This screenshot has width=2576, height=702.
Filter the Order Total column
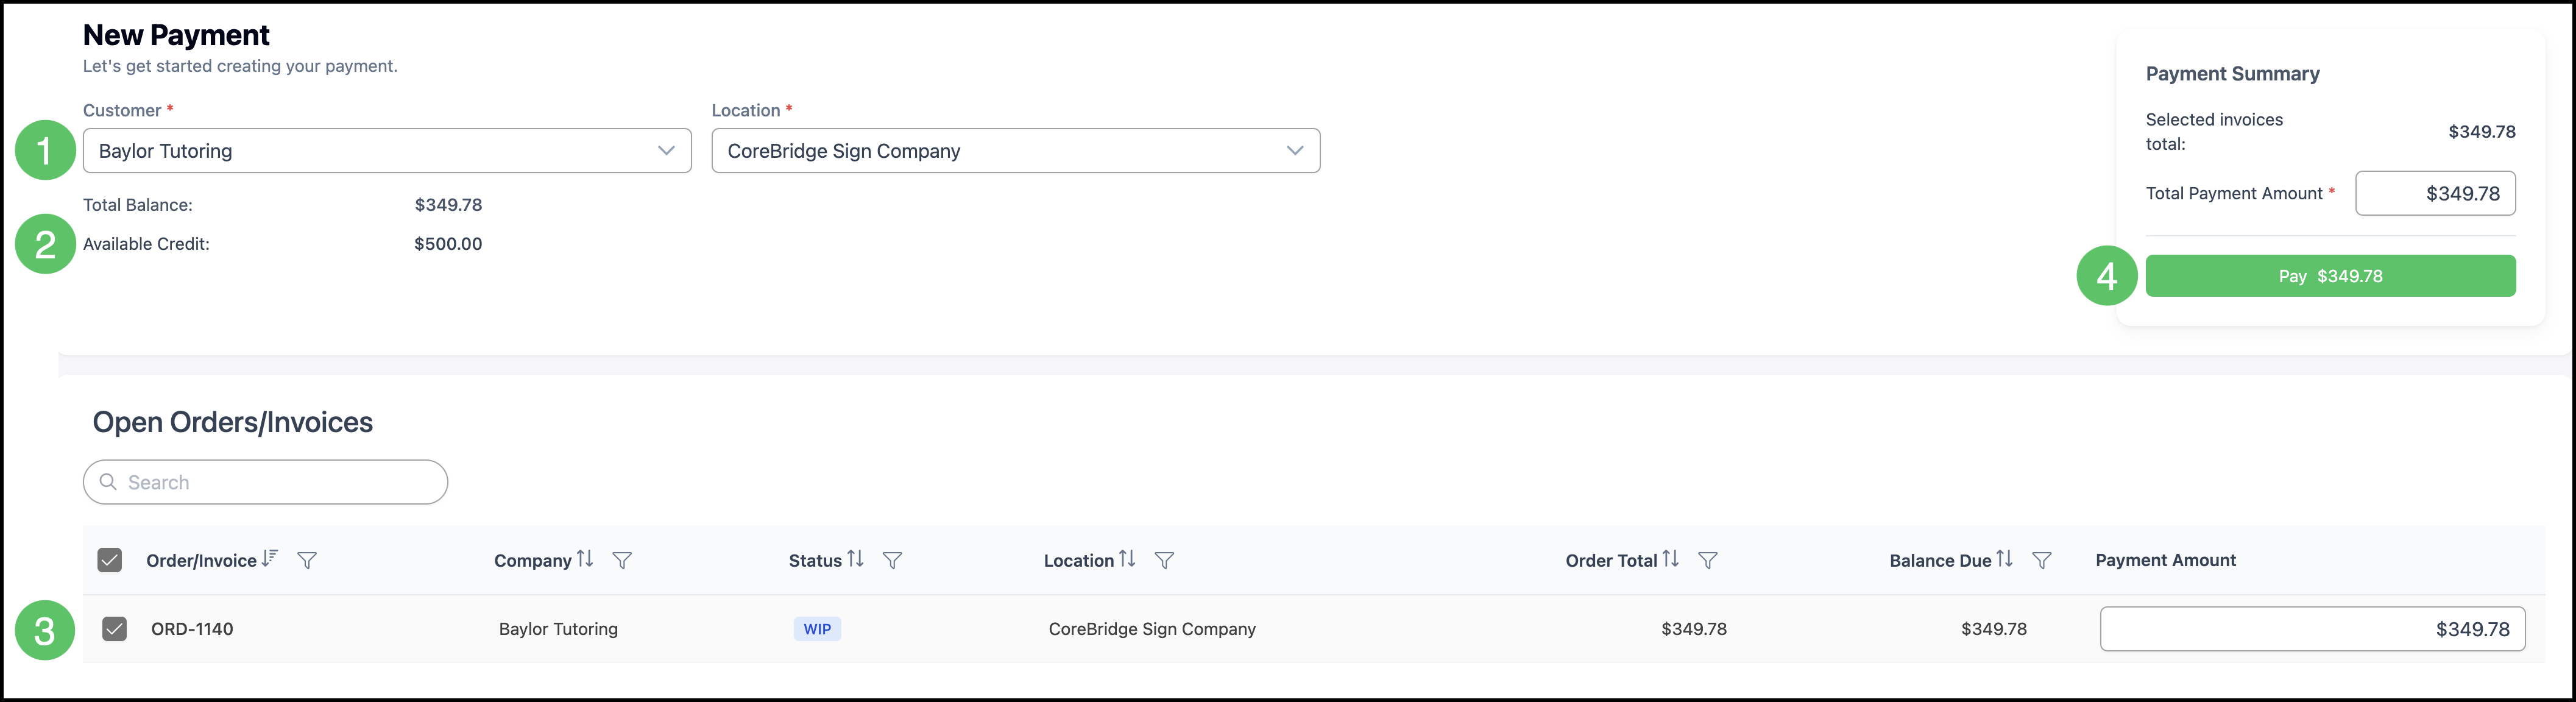1708,561
